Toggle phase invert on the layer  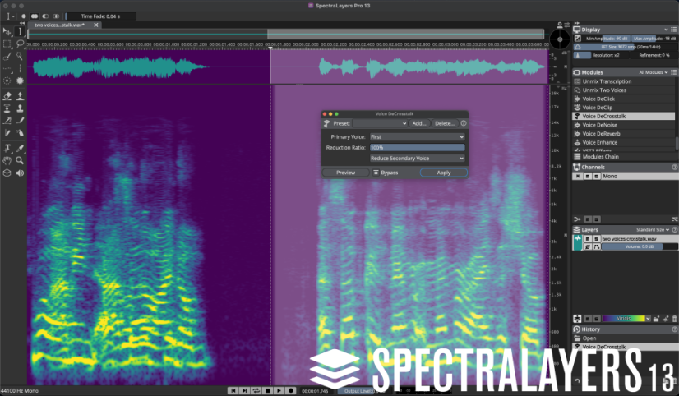[588, 246]
